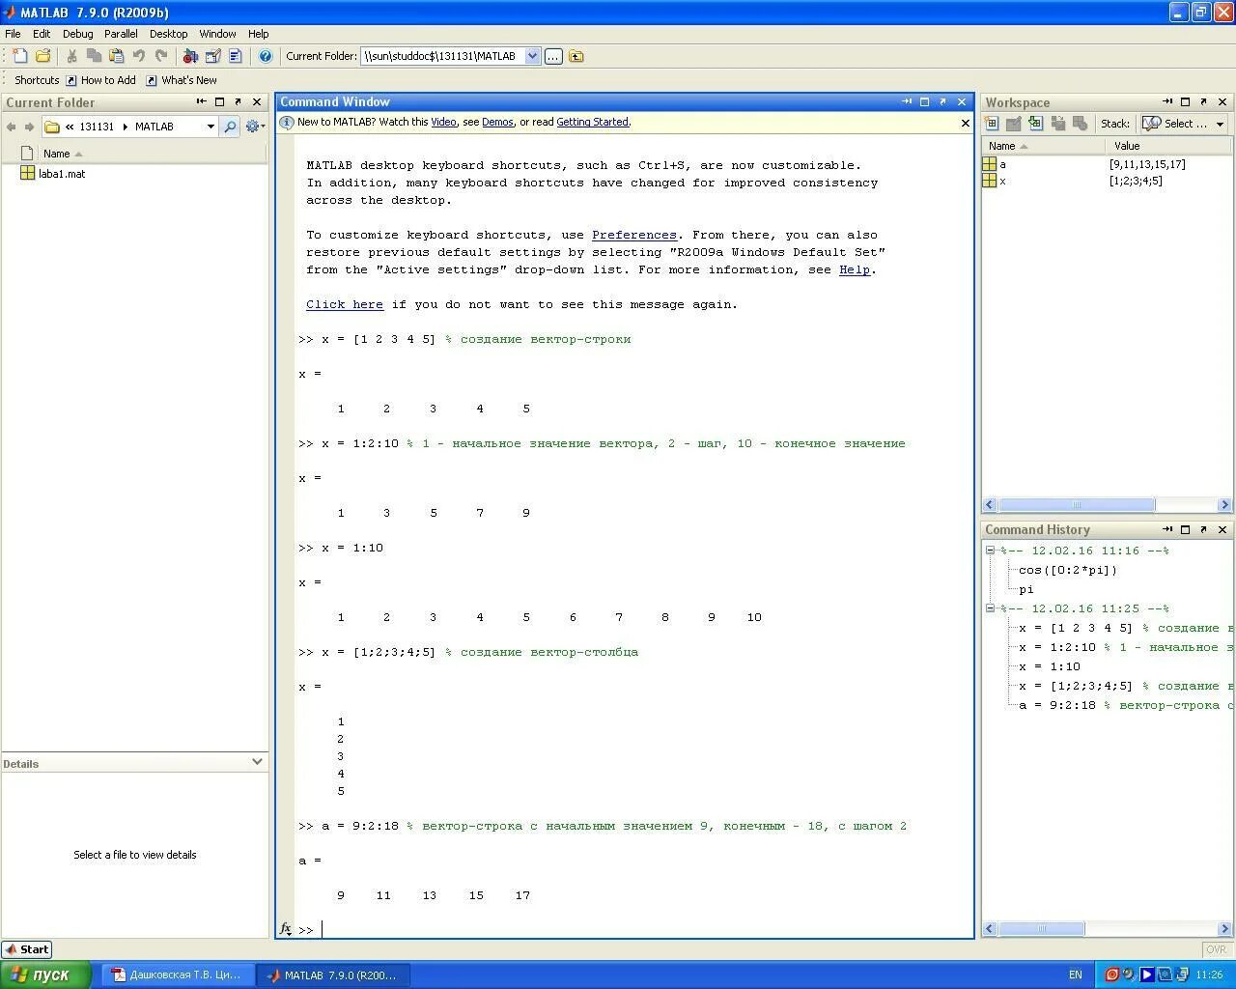Click the Demos link in the info bar
This screenshot has width=1236, height=989.
point(497,122)
